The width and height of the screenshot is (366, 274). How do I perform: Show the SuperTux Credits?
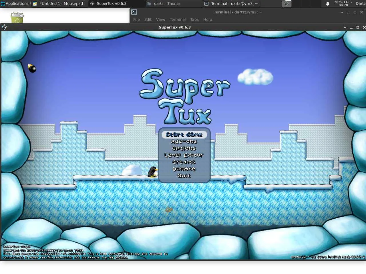(184, 162)
